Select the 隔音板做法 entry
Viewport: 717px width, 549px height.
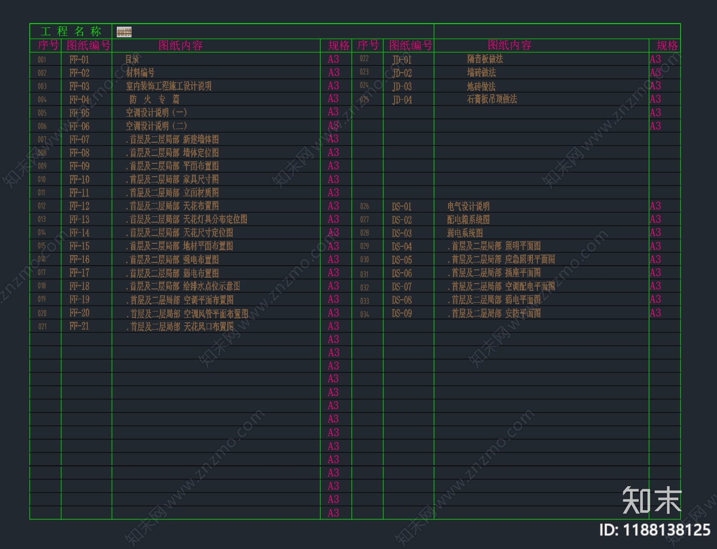tap(485, 59)
